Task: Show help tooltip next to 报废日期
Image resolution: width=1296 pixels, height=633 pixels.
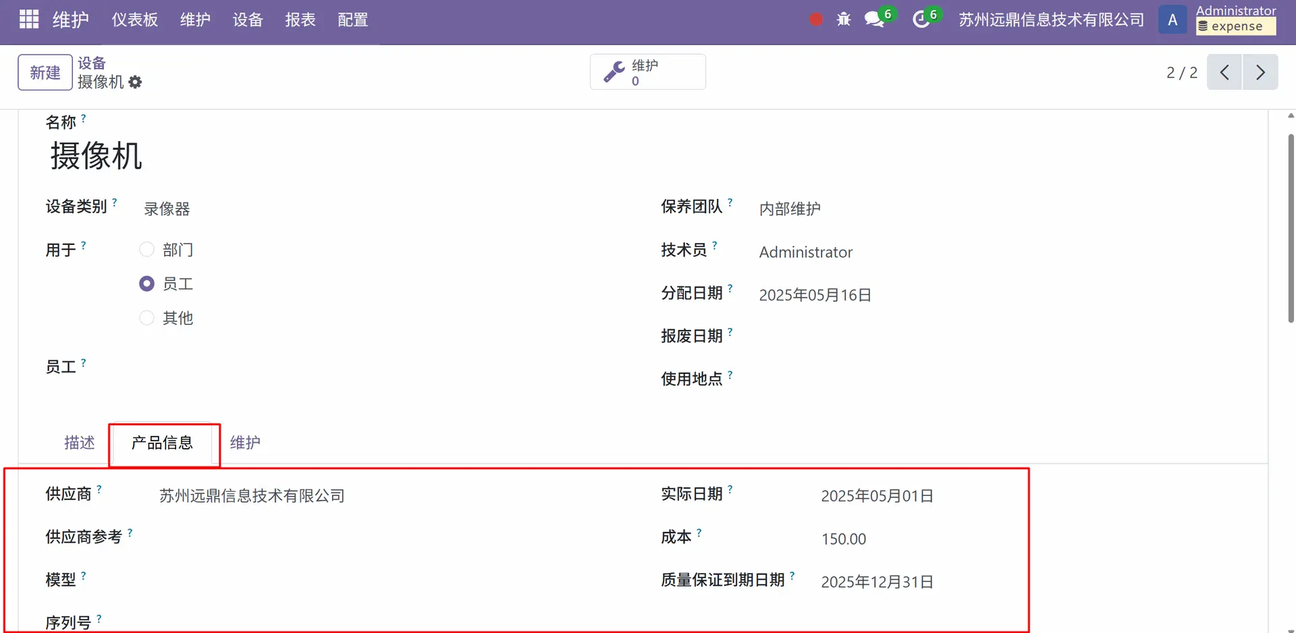Action: [x=730, y=331]
